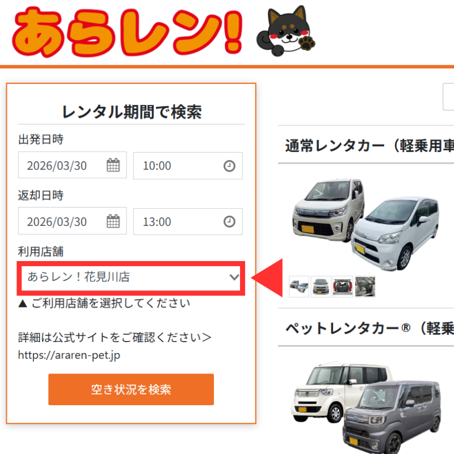Viewport: 454px width, 454px height.
Task: Click the return time clock icon
Action: (x=229, y=221)
